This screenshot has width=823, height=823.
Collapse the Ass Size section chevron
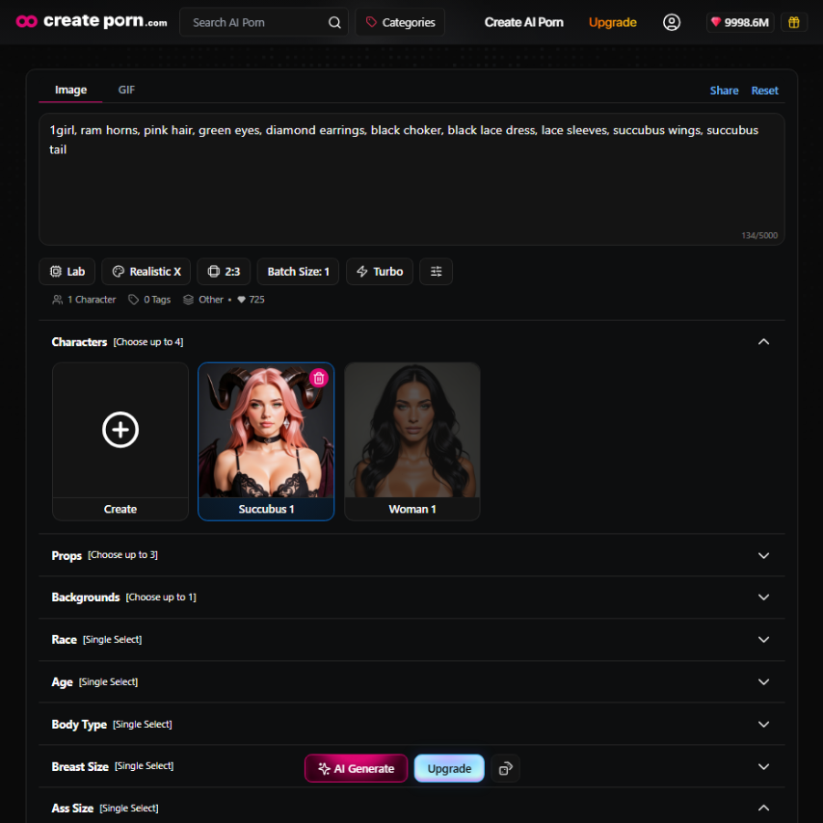click(x=763, y=808)
